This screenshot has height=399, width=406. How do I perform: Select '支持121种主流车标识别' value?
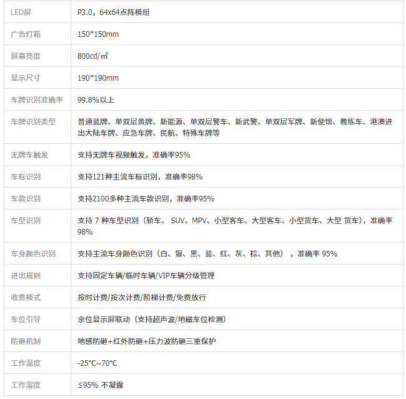(140, 177)
